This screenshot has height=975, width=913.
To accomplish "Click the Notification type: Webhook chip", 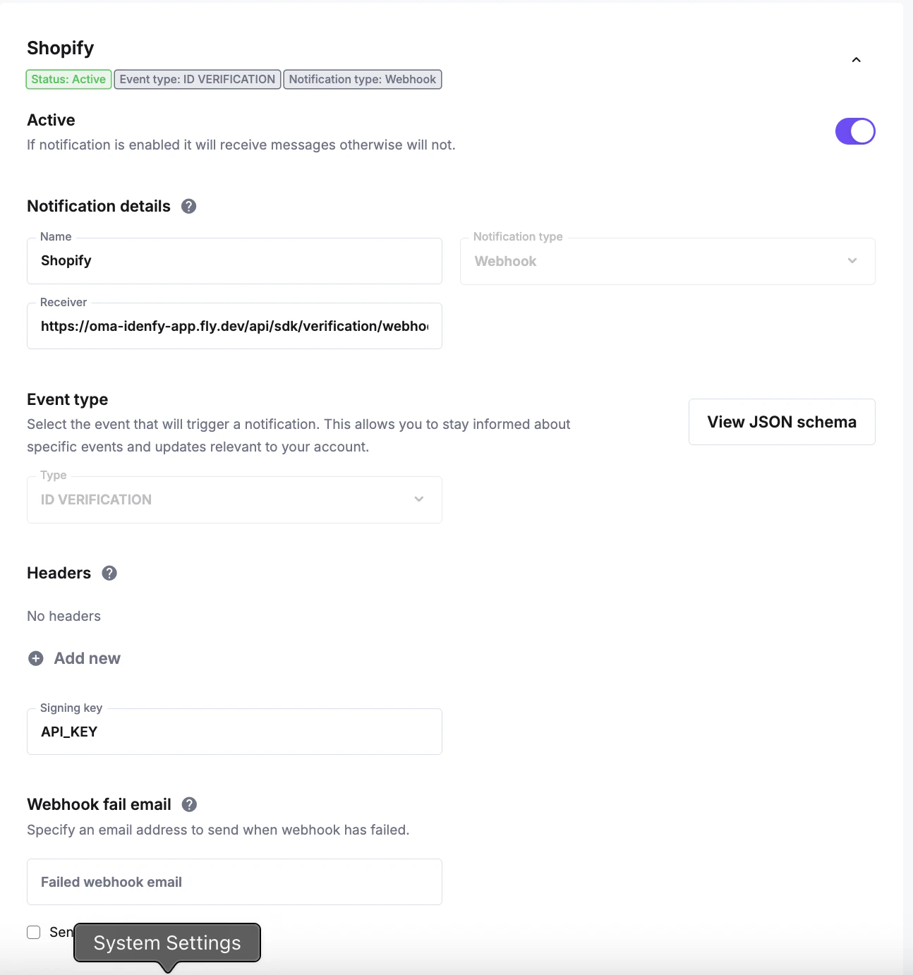I will [x=362, y=79].
